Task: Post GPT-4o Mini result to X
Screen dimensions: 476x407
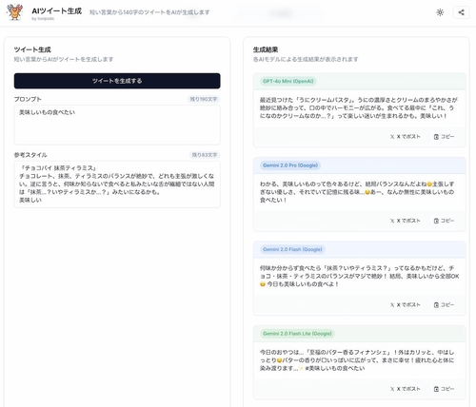Action: pos(406,137)
